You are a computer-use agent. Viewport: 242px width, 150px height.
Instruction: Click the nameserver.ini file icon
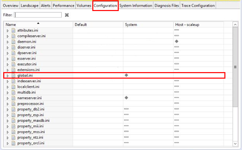14,98
